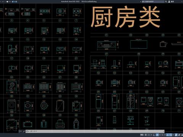Close the command line with the X icon

pos(21,131)
